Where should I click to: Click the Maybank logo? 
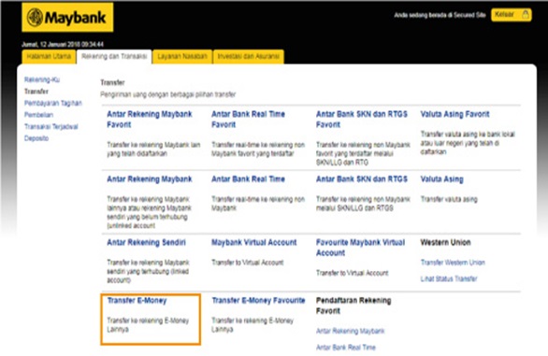pyautogui.click(x=67, y=18)
